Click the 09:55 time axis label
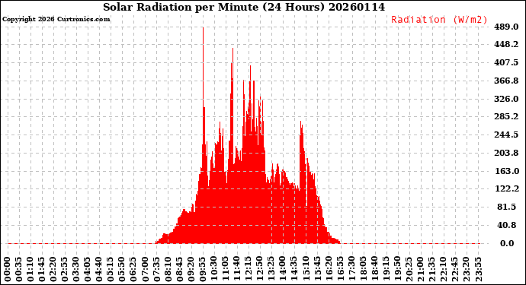Viewport: 526px width, 285px height. 202,269
